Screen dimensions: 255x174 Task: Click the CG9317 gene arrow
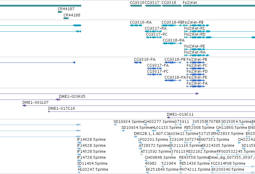(153, 6)
